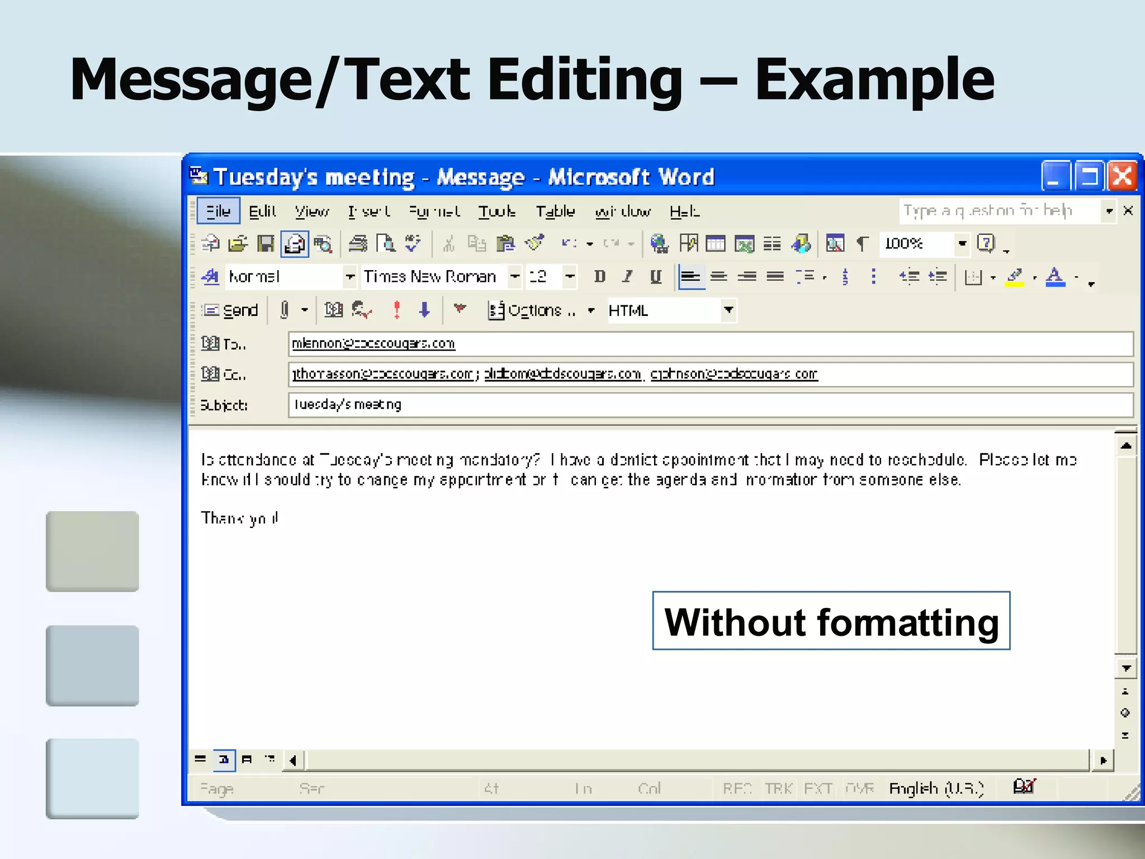The width and height of the screenshot is (1145, 859).
Task: Apply the blue Font Color
Action: [x=1056, y=277]
